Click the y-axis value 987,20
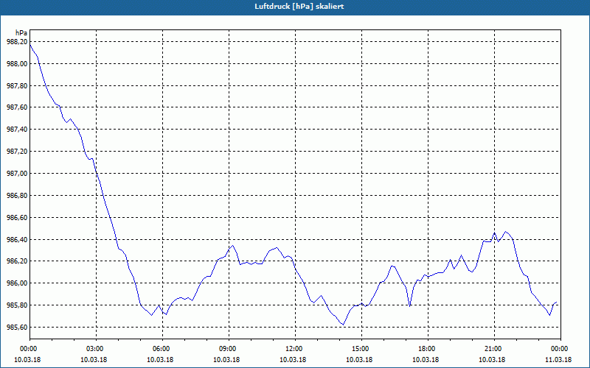The width and height of the screenshot is (590, 368). (x=17, y=152)
